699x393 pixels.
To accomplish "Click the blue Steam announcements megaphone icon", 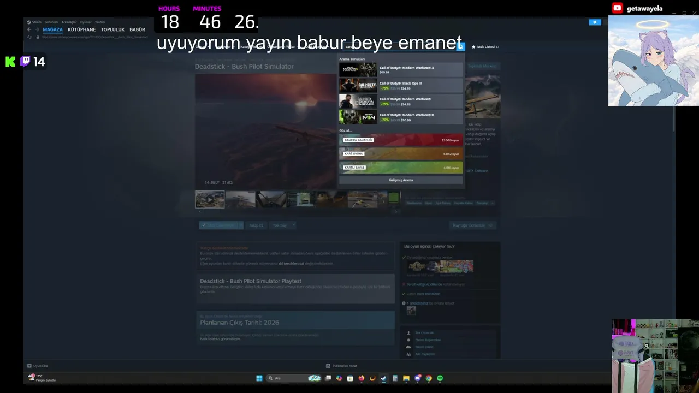I will [x=594, y=22].
